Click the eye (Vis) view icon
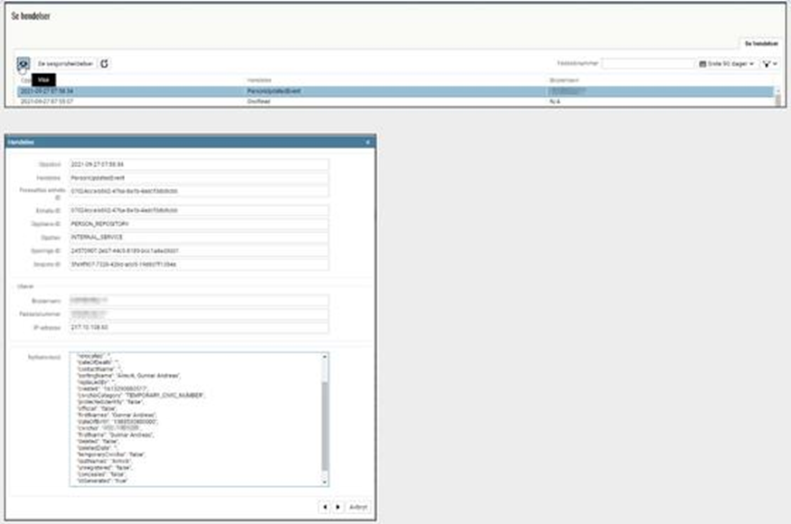 23,63
